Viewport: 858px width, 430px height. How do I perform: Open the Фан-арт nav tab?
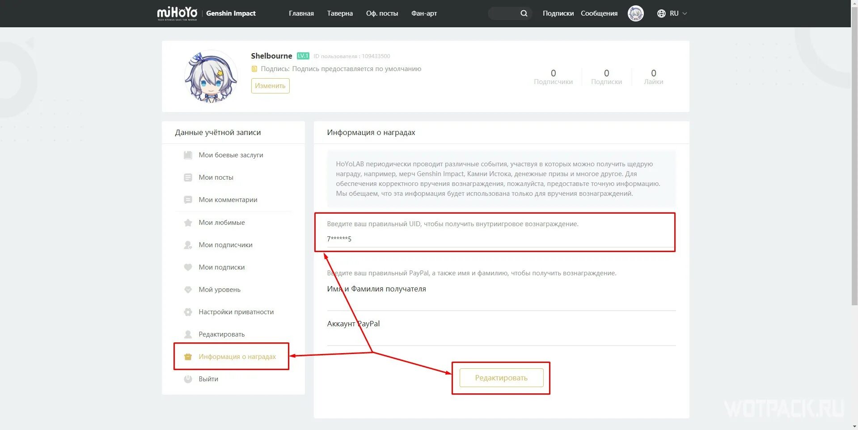(x=424, y=13)
